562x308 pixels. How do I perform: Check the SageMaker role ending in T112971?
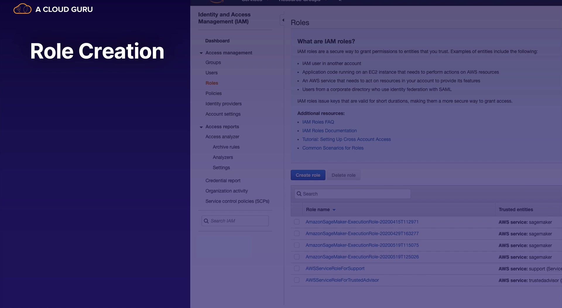pyautogui.click(x=297, y=222)
